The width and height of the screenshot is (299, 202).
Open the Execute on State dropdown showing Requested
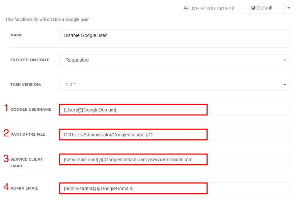(x=174, y=60)
